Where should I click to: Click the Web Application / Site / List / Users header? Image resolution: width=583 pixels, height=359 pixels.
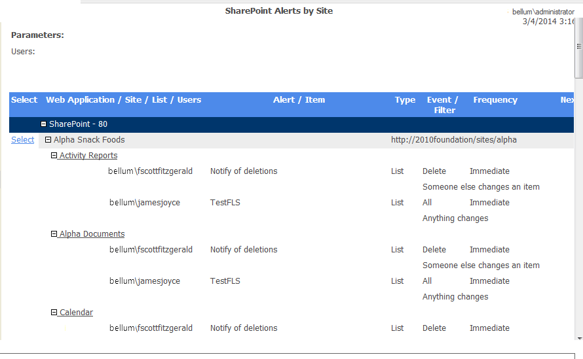(x=123, y=100)
